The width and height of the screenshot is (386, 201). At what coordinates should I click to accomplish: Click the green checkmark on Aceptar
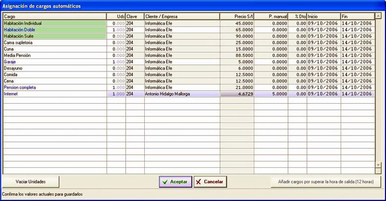164,182
